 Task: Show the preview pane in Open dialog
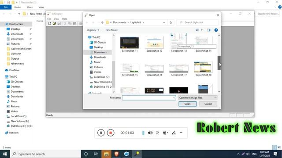208,30
